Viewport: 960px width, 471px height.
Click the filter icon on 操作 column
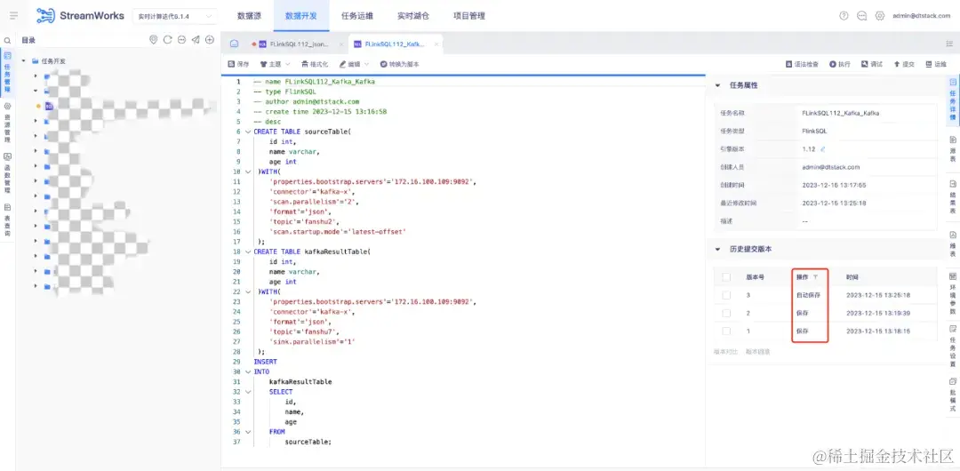[815, 277]
